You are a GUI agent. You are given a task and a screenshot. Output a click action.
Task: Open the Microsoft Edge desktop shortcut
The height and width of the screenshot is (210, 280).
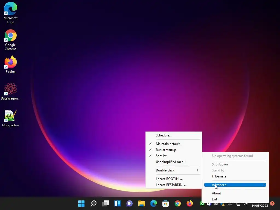pos(11,13)
